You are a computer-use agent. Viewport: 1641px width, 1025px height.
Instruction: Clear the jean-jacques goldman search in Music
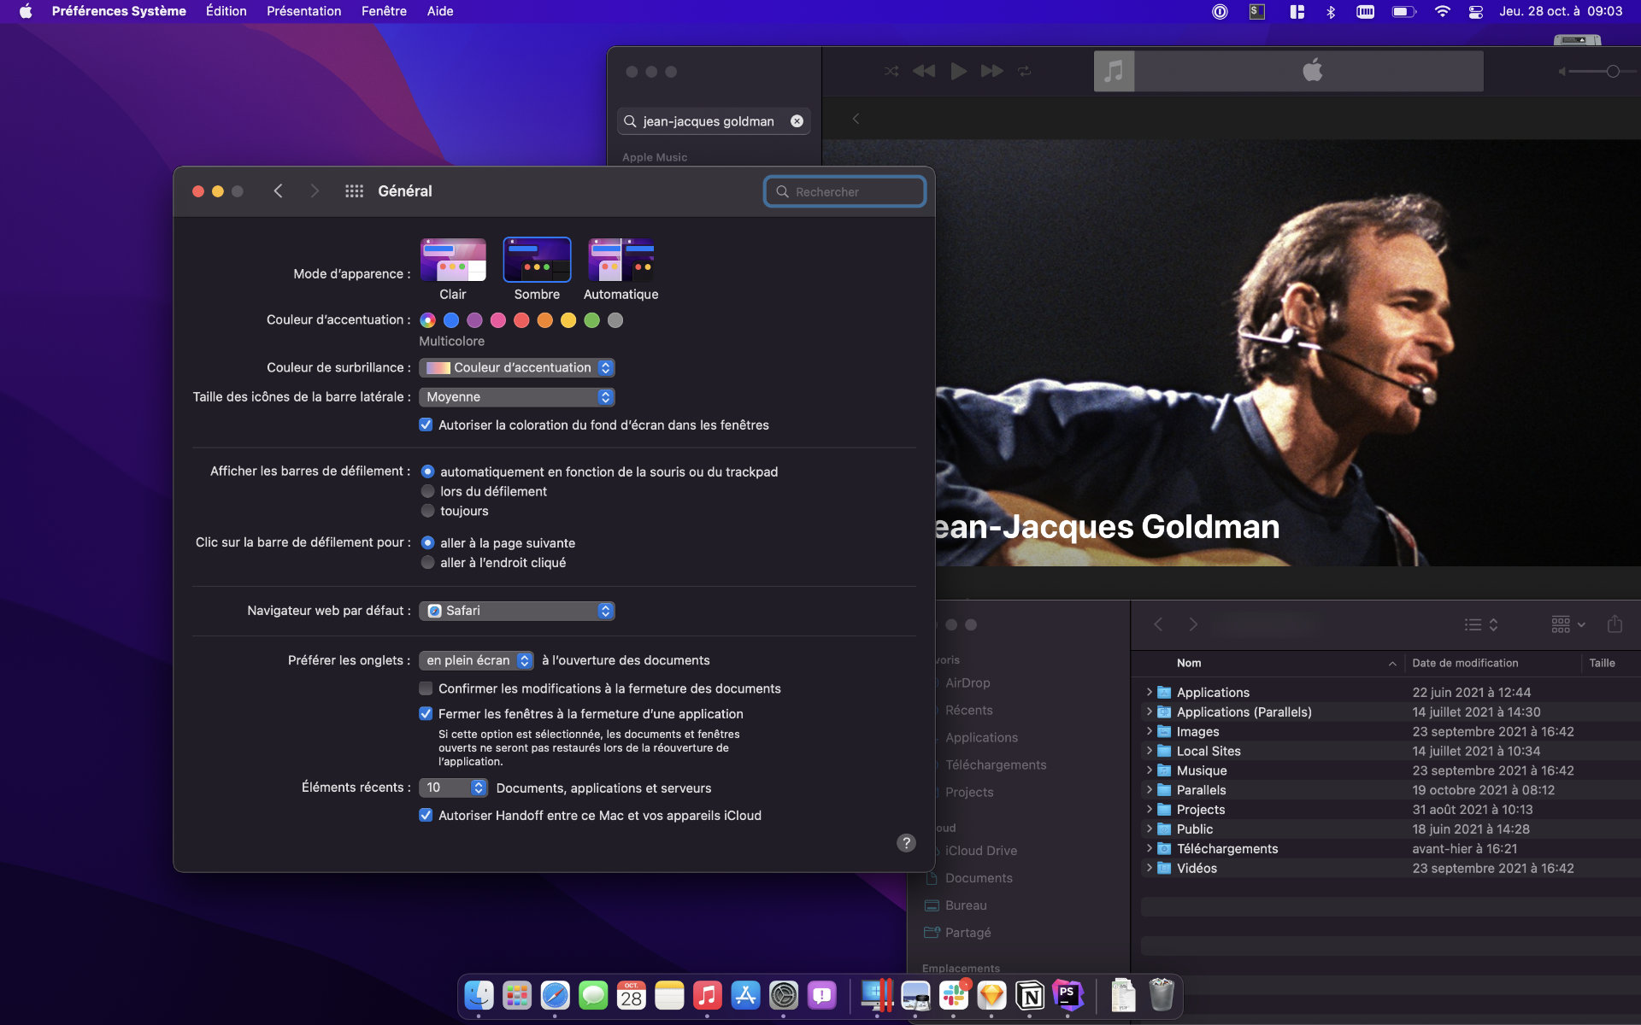(797, 121)
